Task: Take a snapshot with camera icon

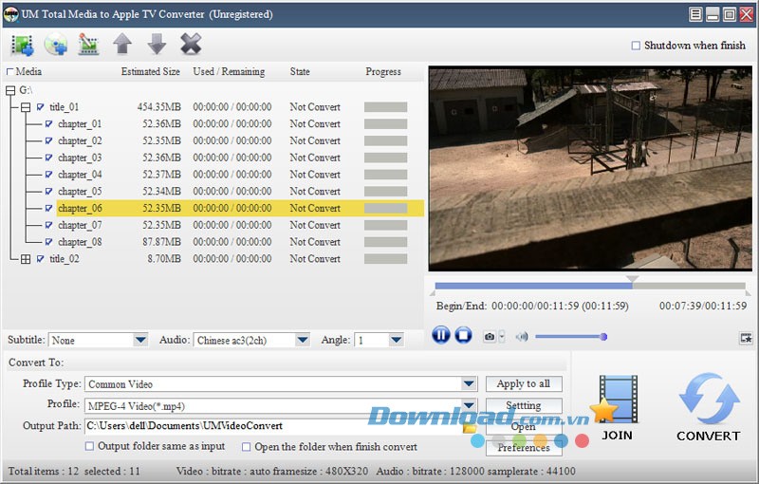Action: click(490, 336)
